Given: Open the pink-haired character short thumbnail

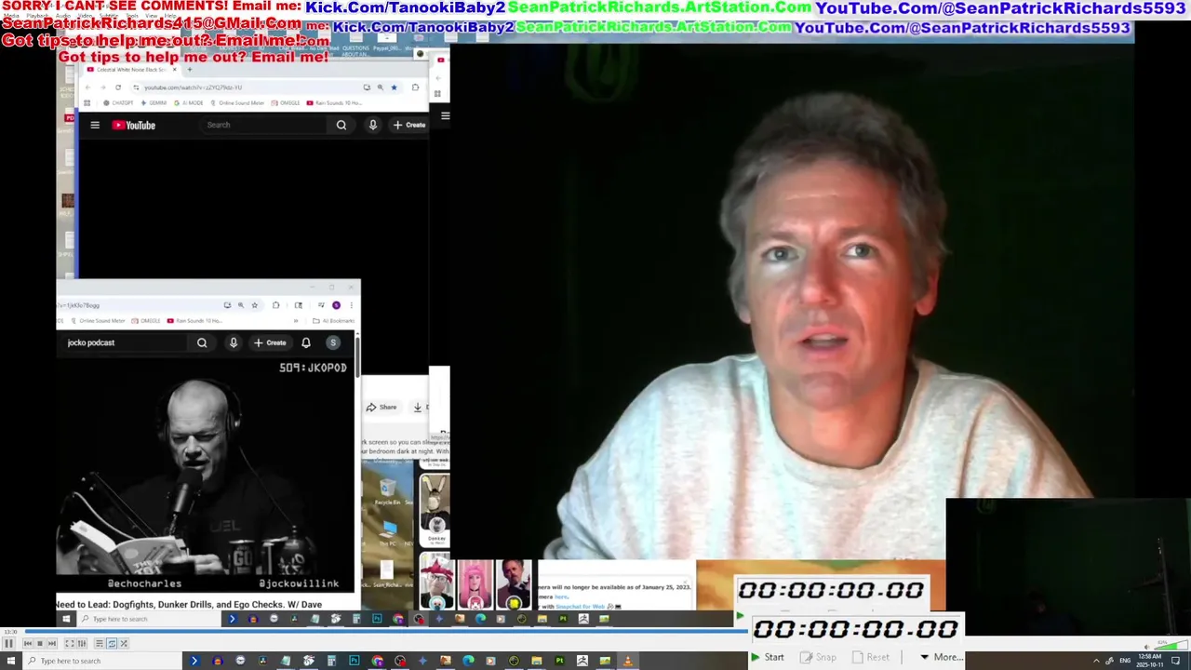Looking at the screenshot, I should (475, 583).
